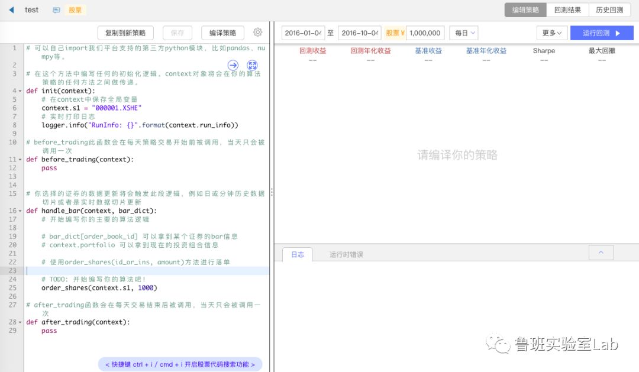Click the 股票 ¥ currency label
639x372 pixels.
pyautogui.click(x=395, y=33)
